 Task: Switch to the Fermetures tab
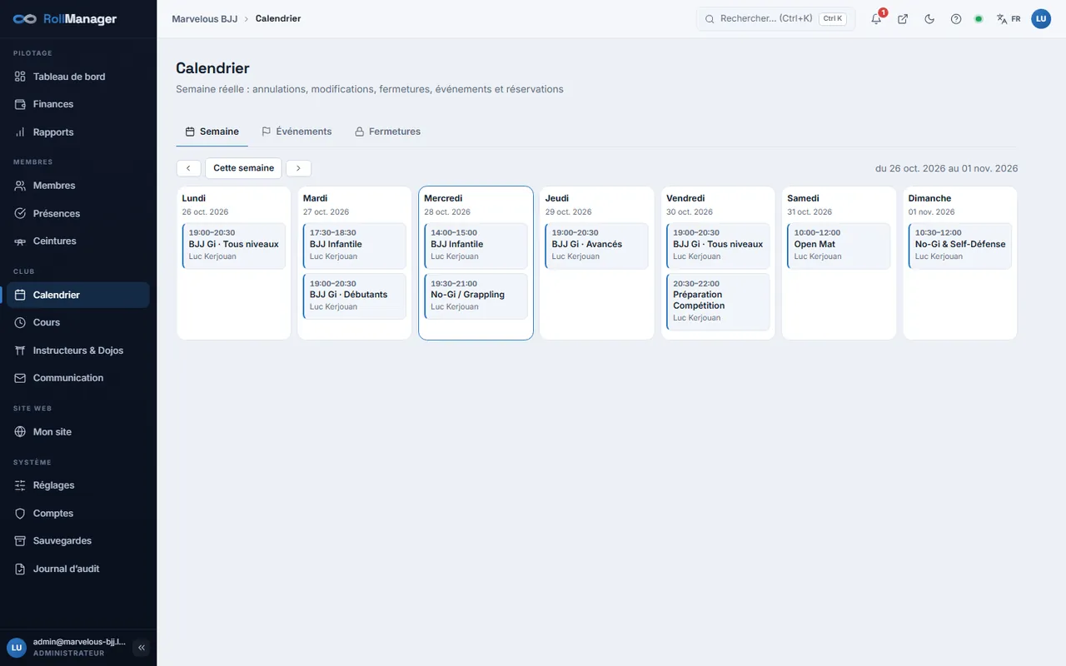coord(387,132)
